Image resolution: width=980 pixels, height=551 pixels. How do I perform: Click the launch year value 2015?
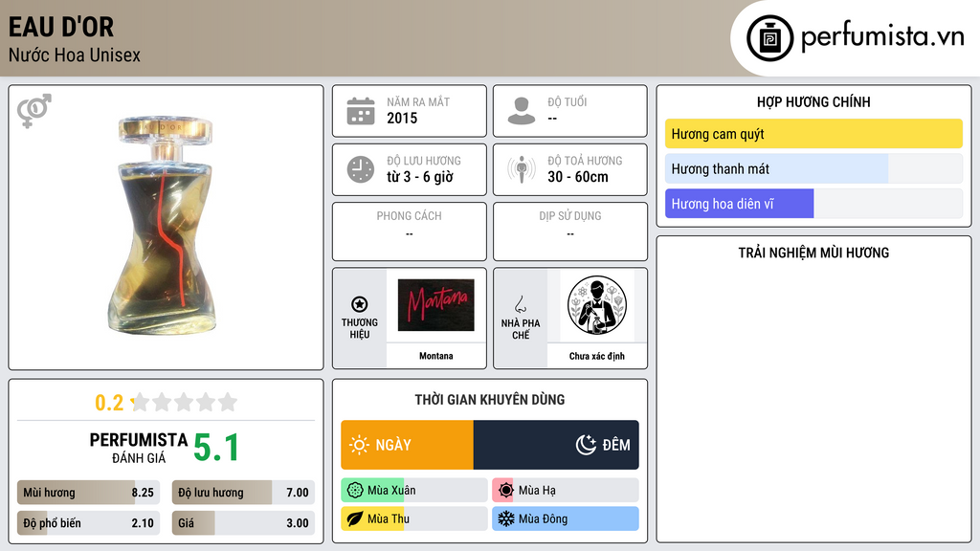coord(402,118)
